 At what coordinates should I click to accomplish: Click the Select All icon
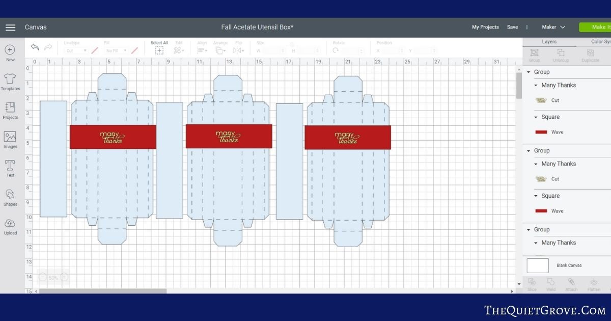coord(159,50)
